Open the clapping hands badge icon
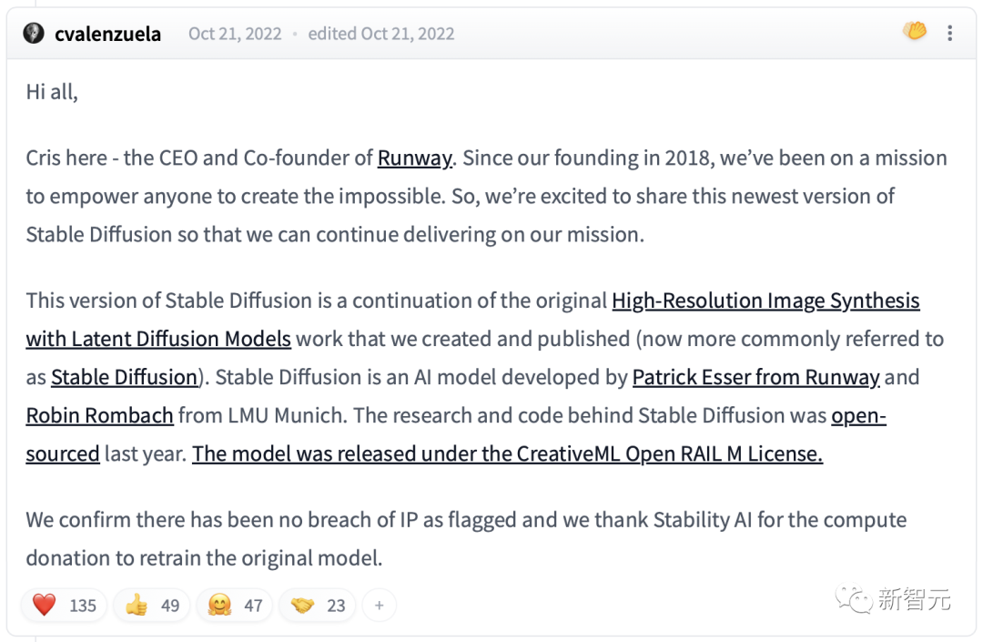The width and height of the screenshot is (983, 642). [x=914, y=32]
